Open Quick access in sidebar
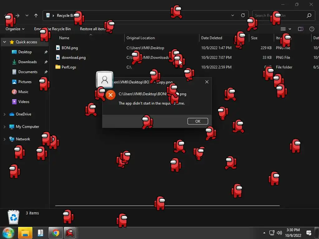The height and width of the screenshot is (239, 319). pyautogui.click(x=26, y=42)
